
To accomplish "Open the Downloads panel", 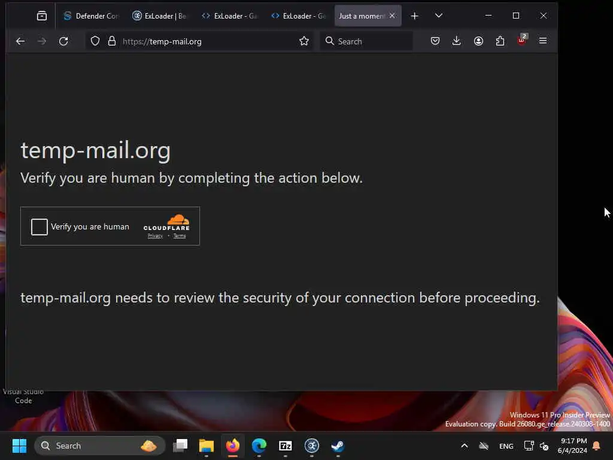I will point(456,41).
